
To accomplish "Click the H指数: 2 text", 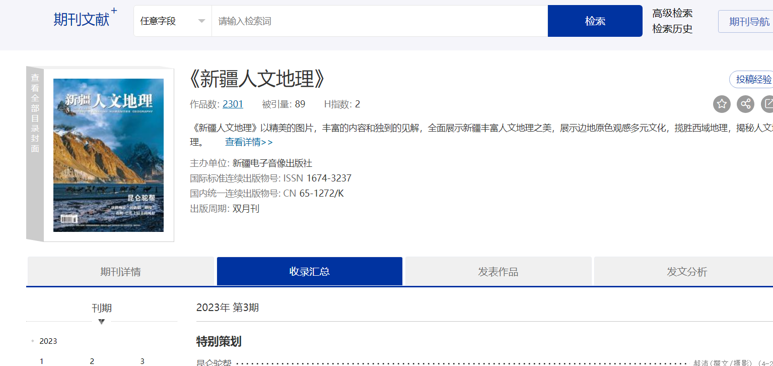I will click(342, 104).
